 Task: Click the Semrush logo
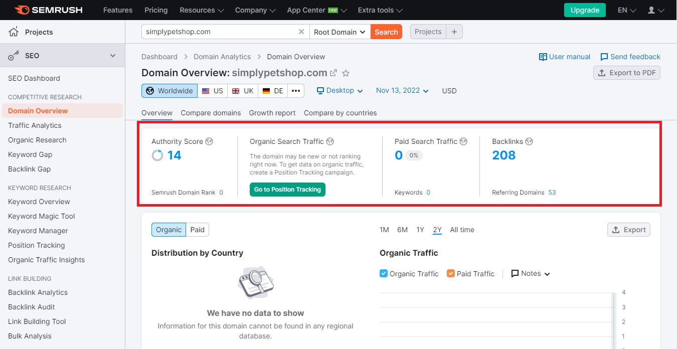[x=49, y=10]
